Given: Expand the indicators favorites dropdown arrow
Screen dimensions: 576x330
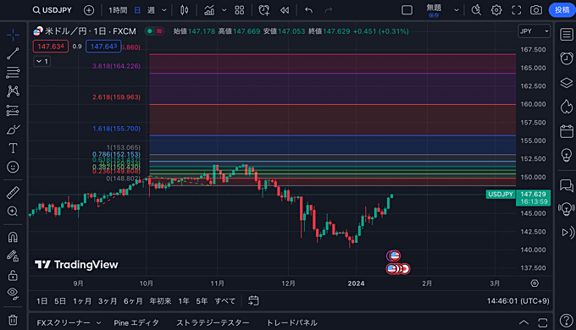Looking at the screenshot, I should [x=224, y=10].
